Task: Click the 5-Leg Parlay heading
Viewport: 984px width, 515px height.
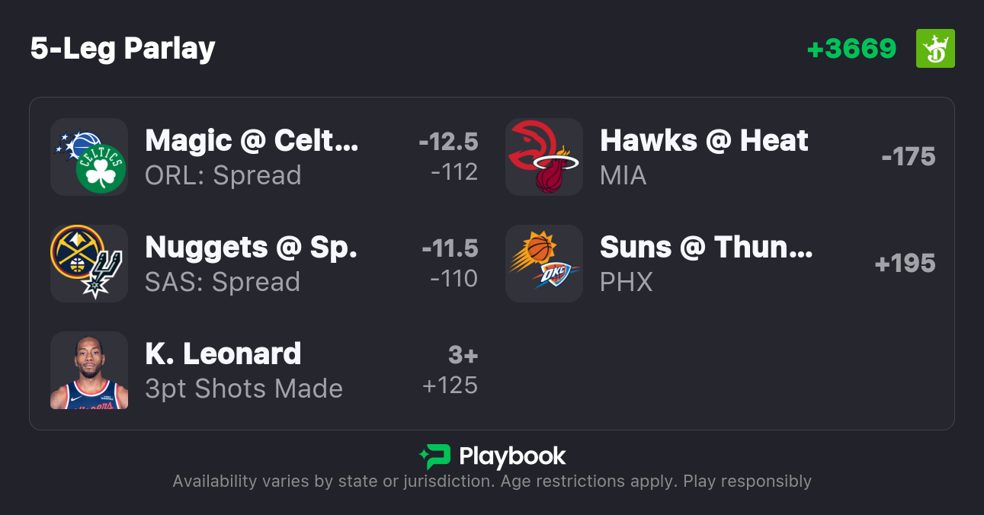Action: [x=123, y=49]
